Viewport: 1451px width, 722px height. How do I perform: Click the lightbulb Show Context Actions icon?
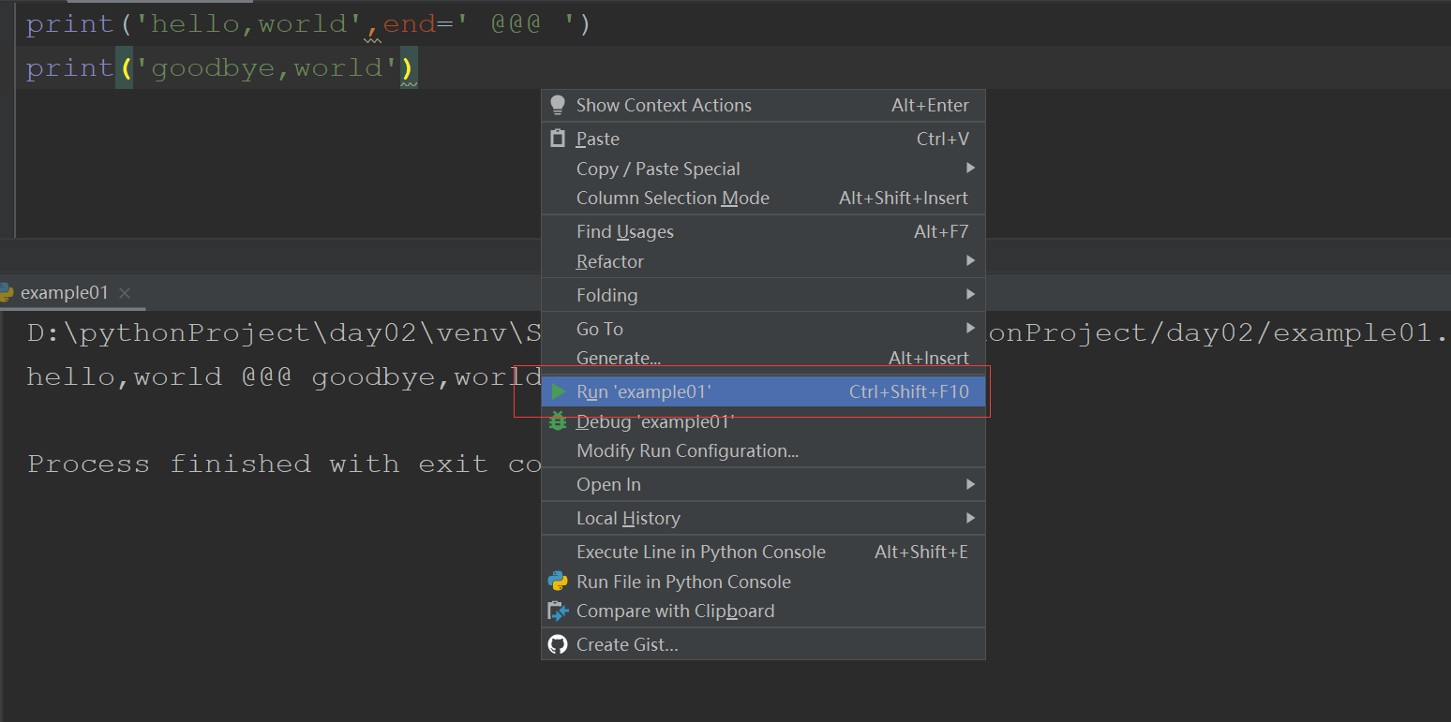pos(558,105)
